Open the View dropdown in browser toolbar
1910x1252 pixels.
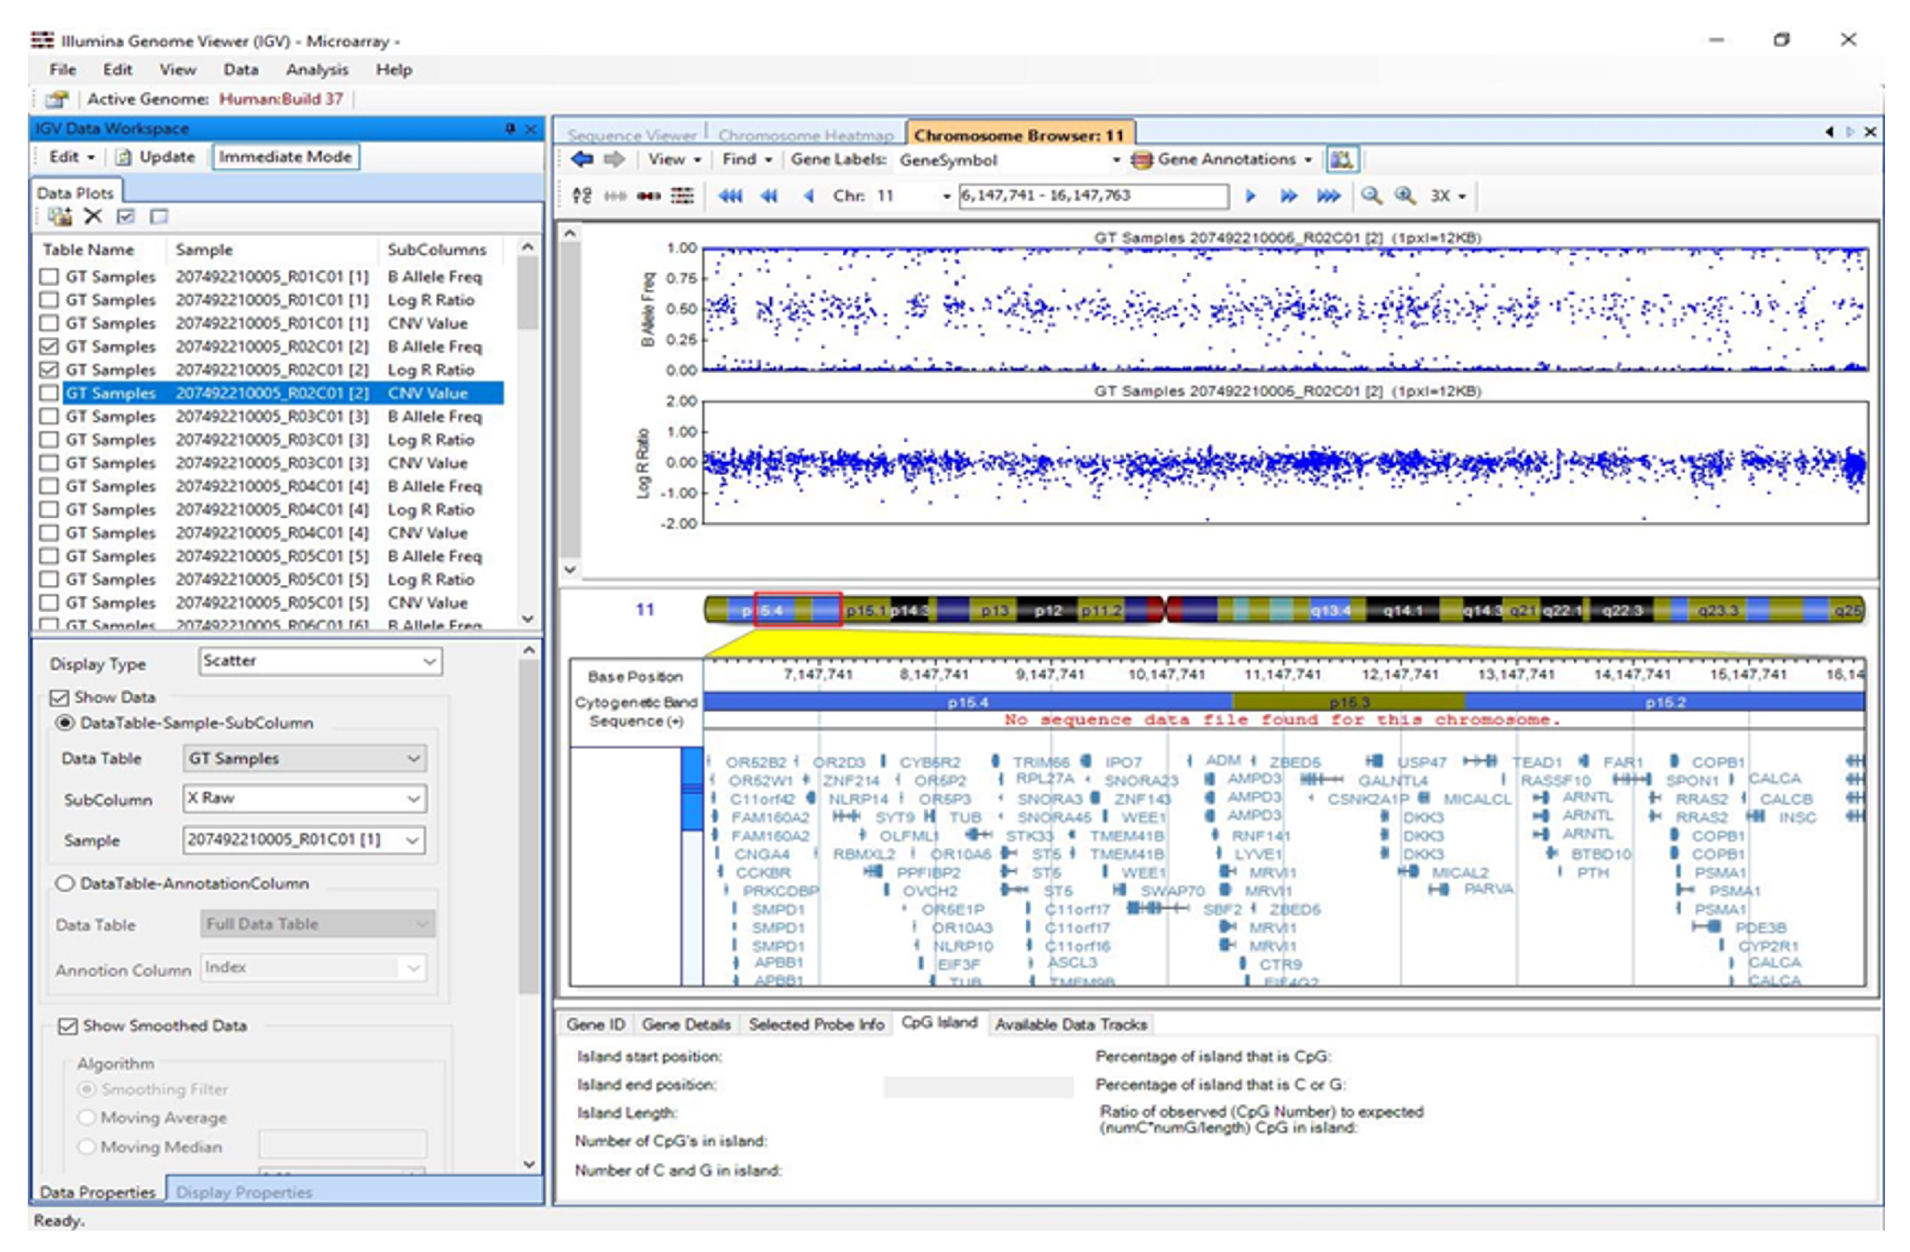tap(675, 159)
